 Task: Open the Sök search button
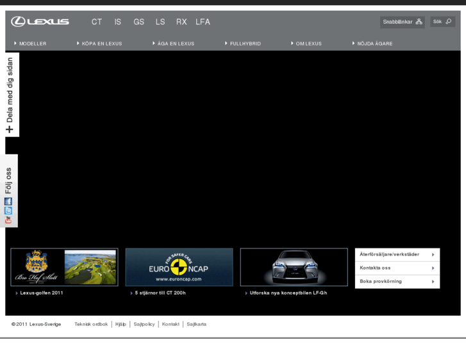pos(442,22)
